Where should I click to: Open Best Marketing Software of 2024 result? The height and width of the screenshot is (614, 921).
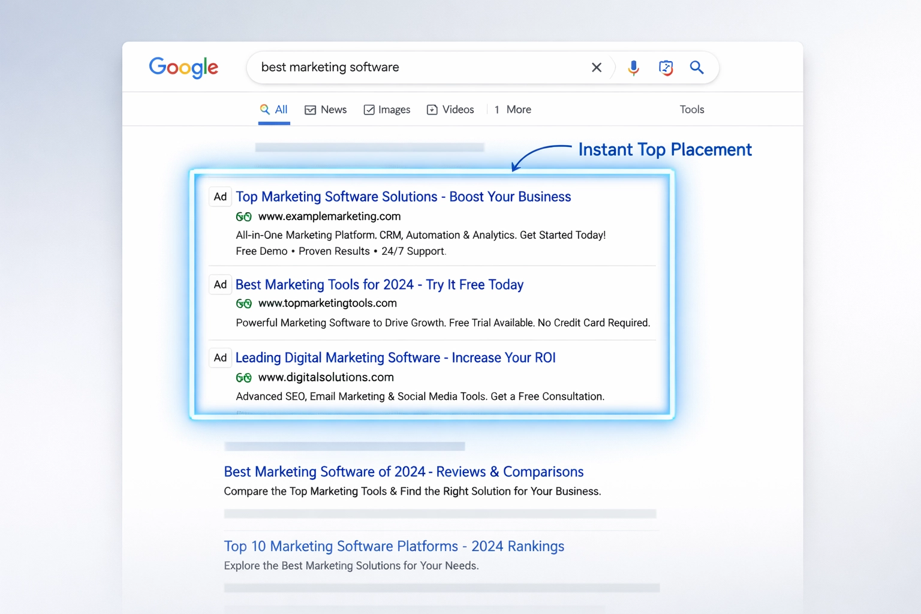point(404,472)
